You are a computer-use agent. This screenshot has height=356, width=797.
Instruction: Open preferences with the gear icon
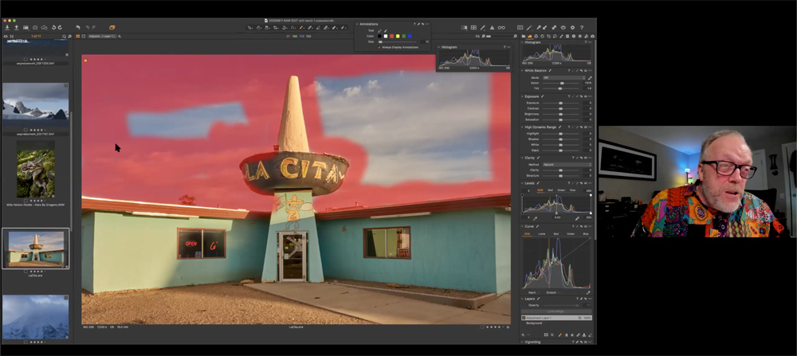click(571, 27)
